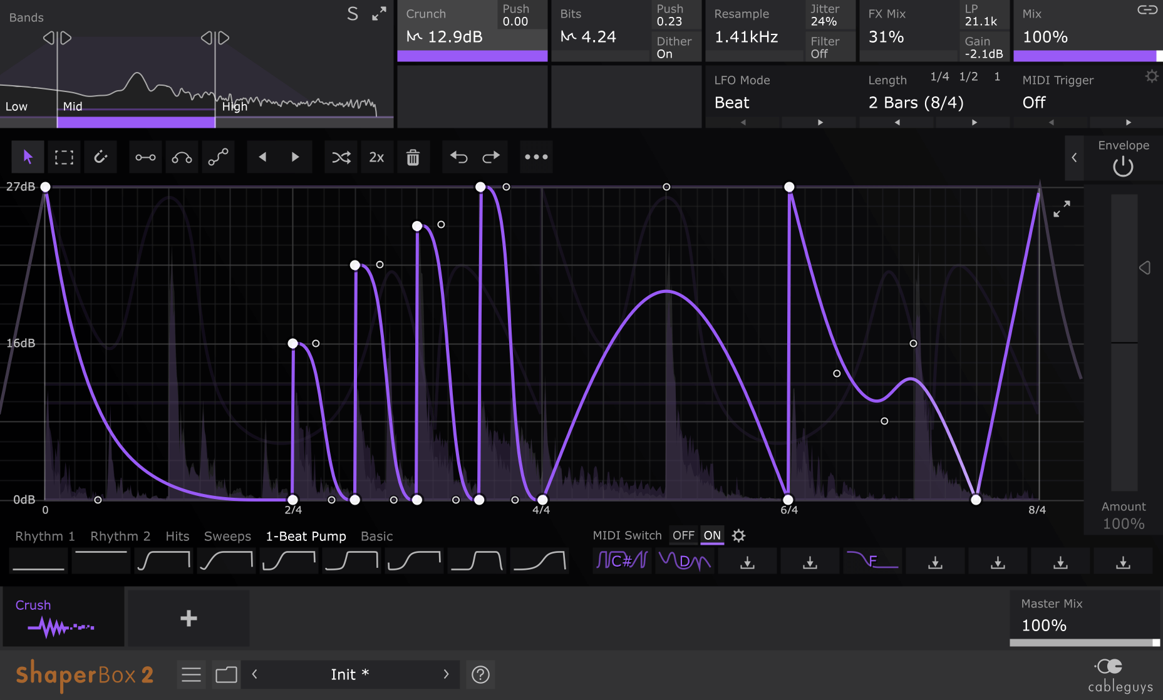Image resolution: width=1163 pixels, height=700 pixels.
Task: Choose the marquee selection tool
Action: tap(64, 157)
